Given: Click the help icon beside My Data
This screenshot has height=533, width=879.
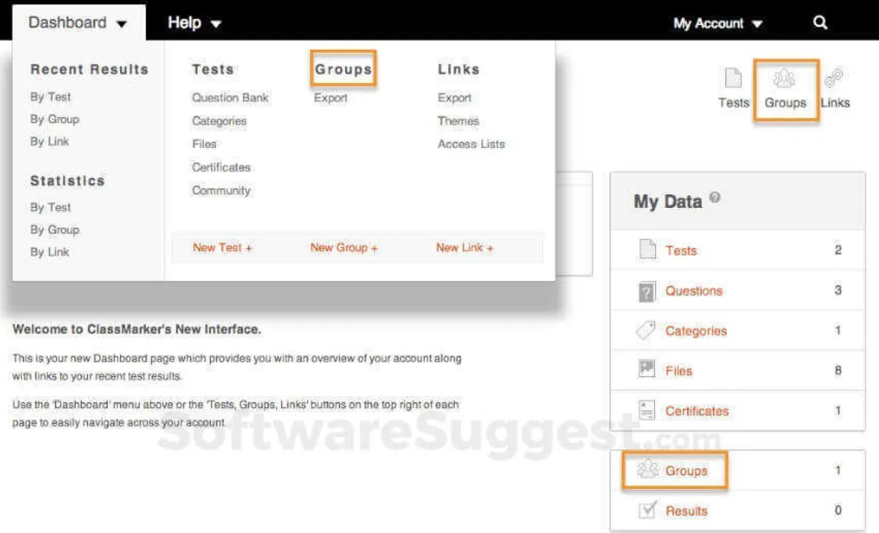Looking at the screenshot, I should pyautogui.click(x=715, y=198).
